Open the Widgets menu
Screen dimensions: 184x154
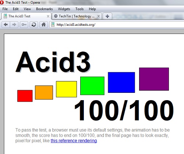64,9
